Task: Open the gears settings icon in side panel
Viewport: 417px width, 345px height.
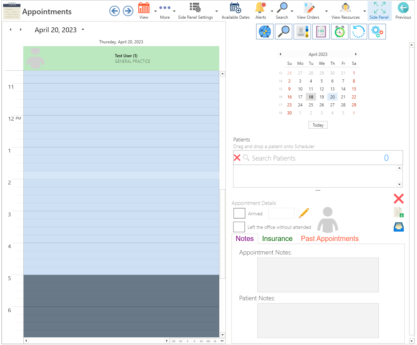Action: pyautogui.click(x=377, y=32)
